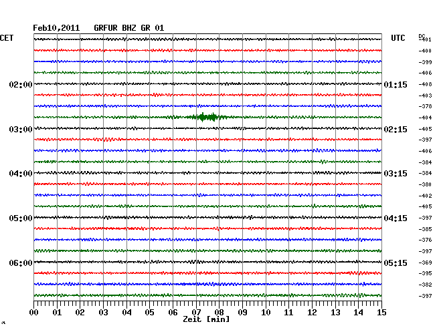Viewport: 435px width, 330px height.
Task: Click the DC offset value -402
Action: point(425,196)
